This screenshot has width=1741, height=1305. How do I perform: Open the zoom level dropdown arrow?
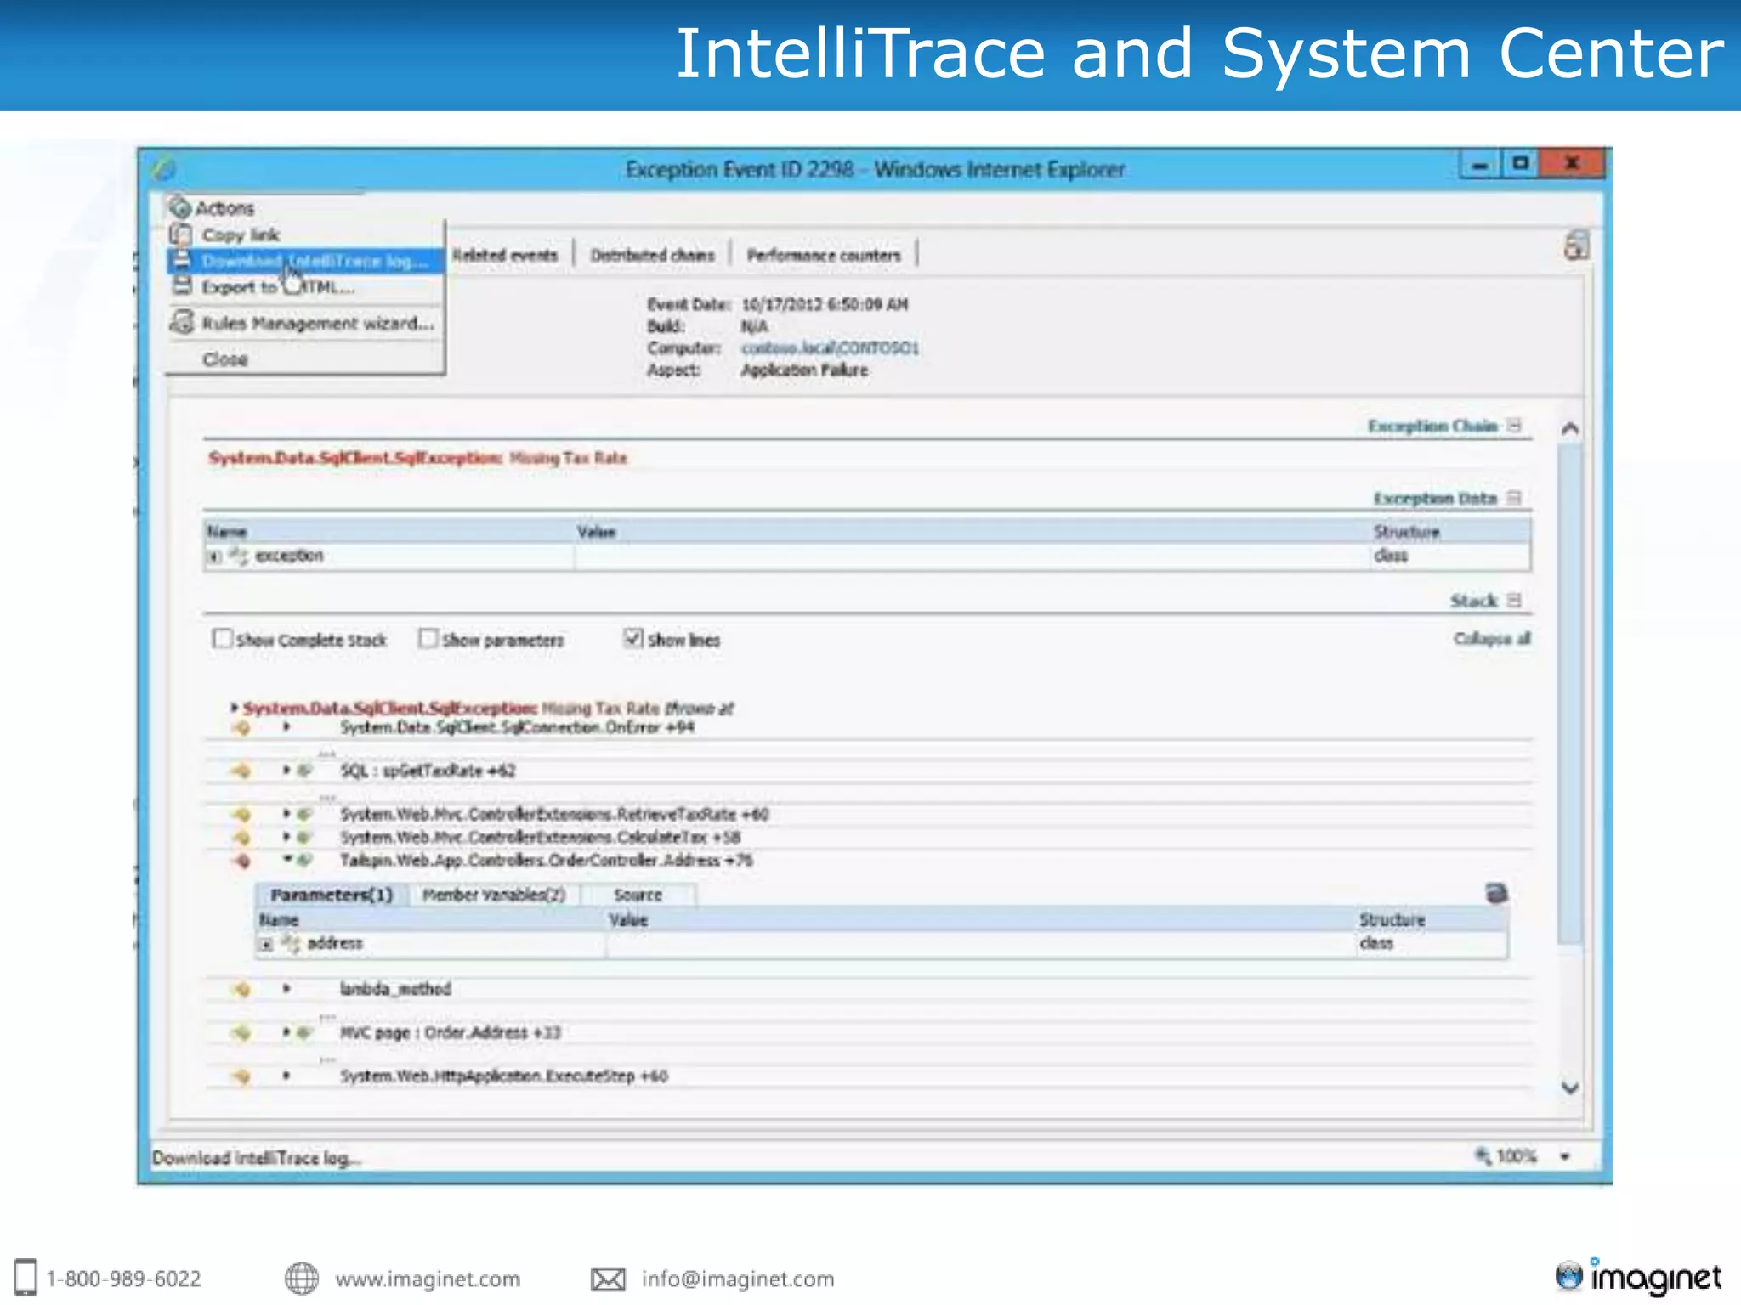[1564, 1156]
